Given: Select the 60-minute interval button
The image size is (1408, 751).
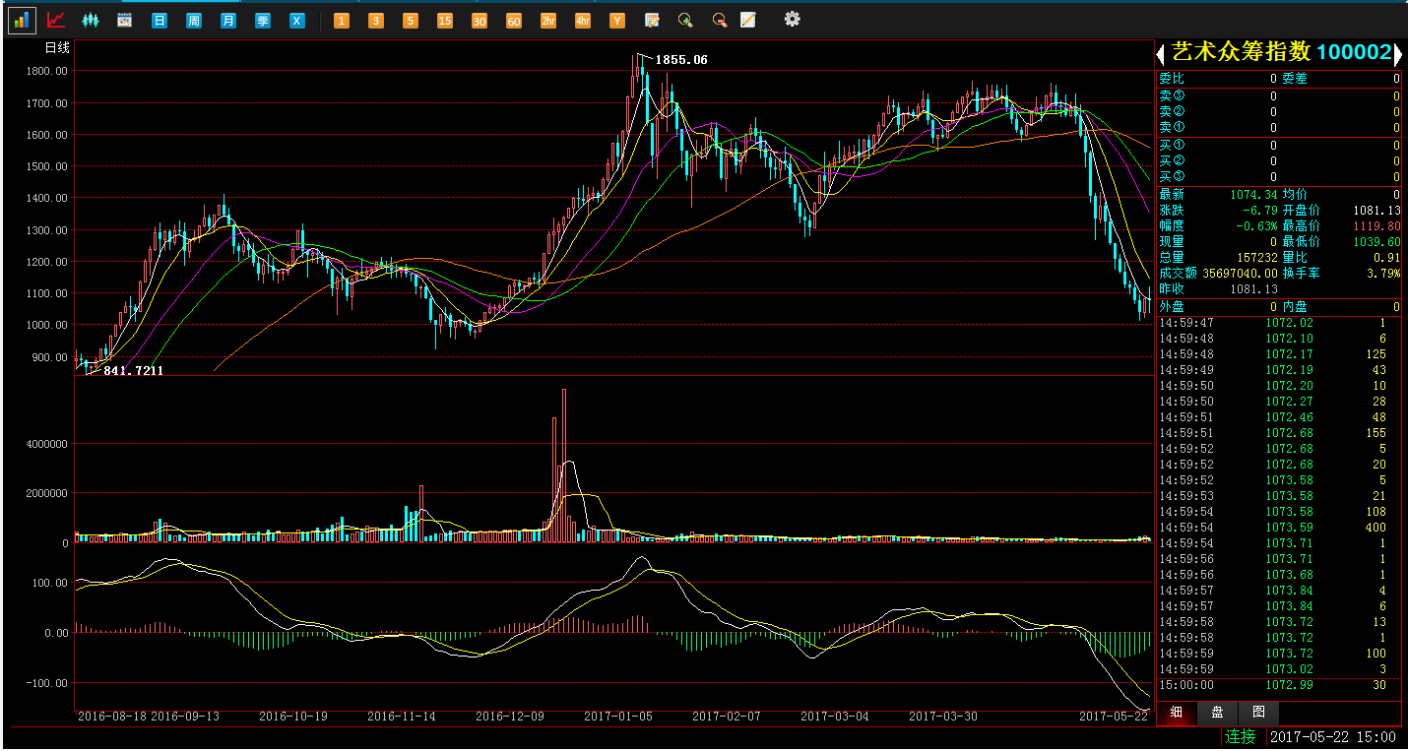Looking at the screenshot, I should tap(514, 21).
